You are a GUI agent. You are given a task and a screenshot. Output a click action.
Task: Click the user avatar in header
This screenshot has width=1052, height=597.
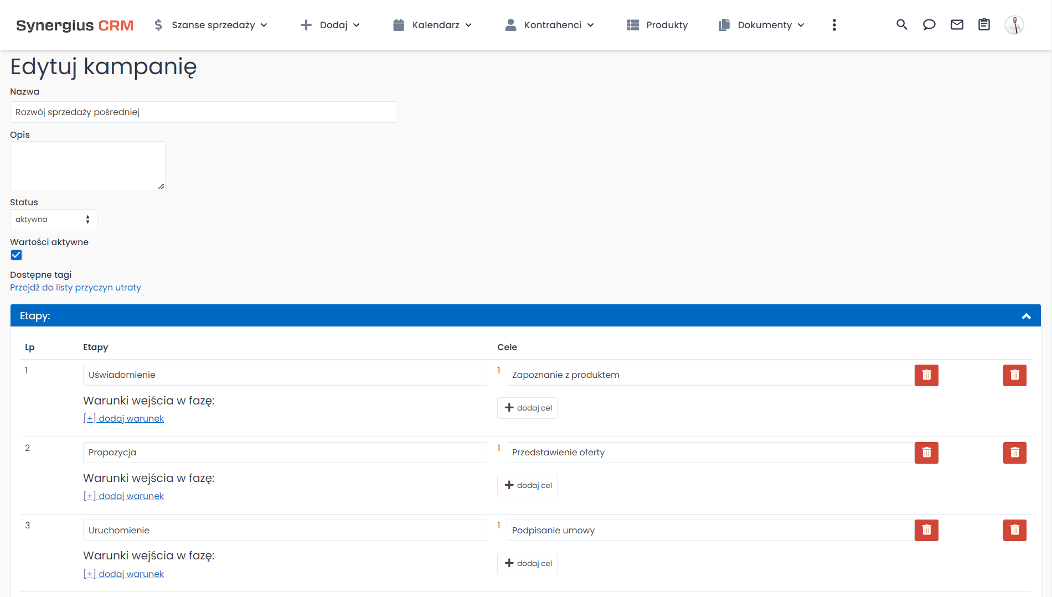tap(1014, 25)
